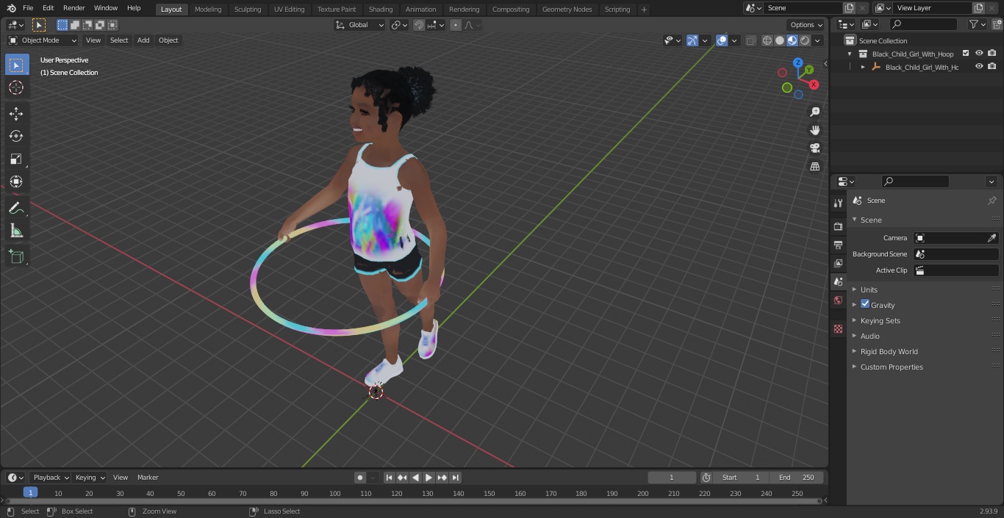Hide Black_Child_Girl_With_Hc object in viewport
Viewport: 1004px width, 518px height.
pos(979,67)
